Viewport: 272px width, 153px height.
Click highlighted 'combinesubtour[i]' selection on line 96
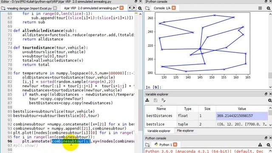pos(71,141)
